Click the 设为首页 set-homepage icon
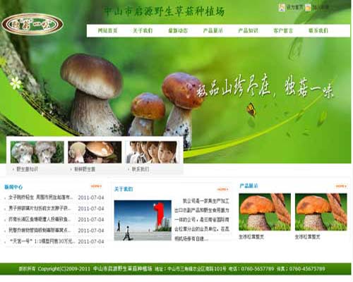 282,8
